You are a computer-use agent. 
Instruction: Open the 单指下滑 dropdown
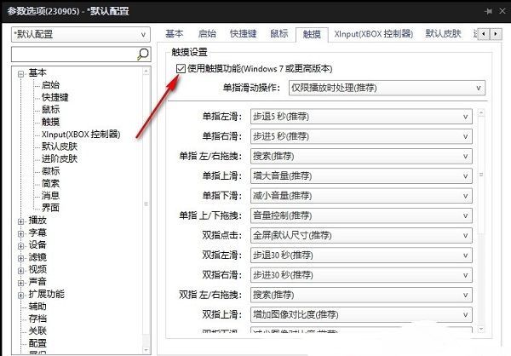[x=361, y=196]
